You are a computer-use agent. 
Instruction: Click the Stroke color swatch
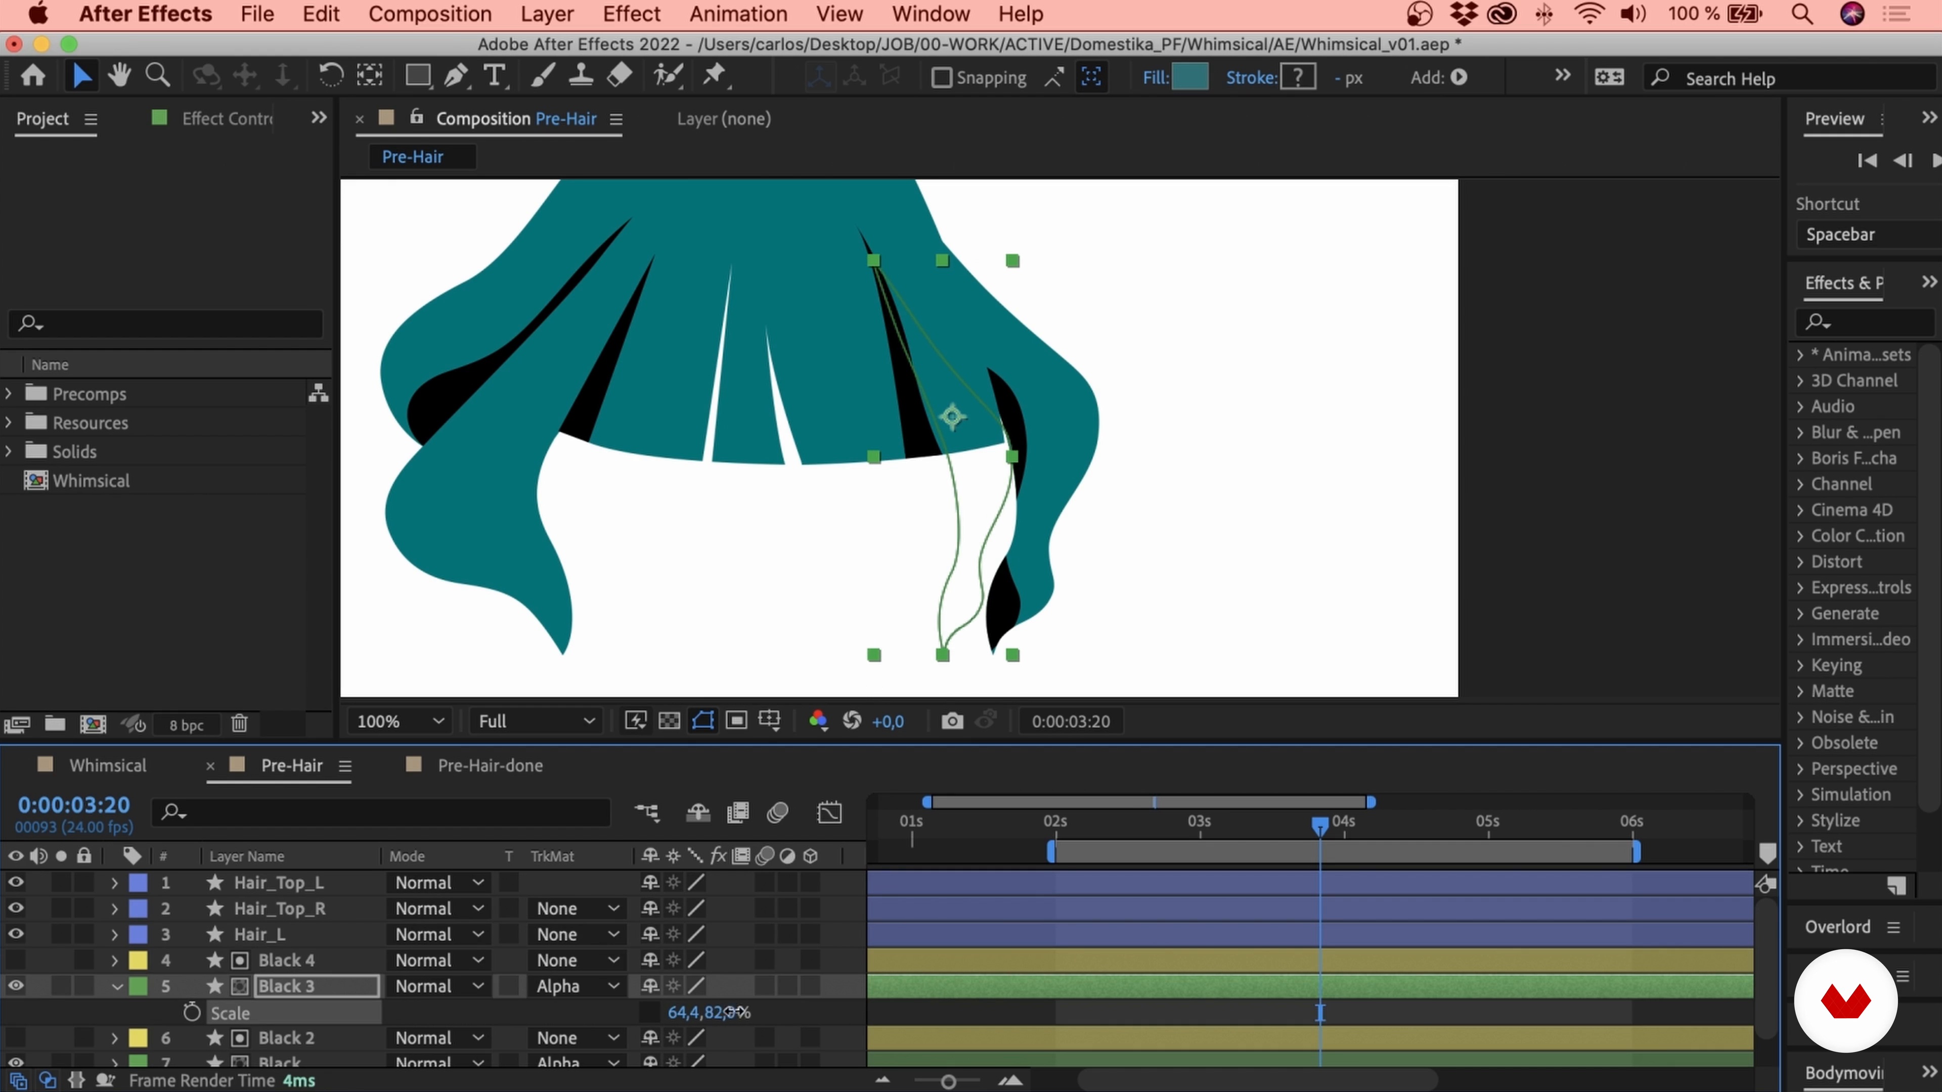tap(1298, 77)
